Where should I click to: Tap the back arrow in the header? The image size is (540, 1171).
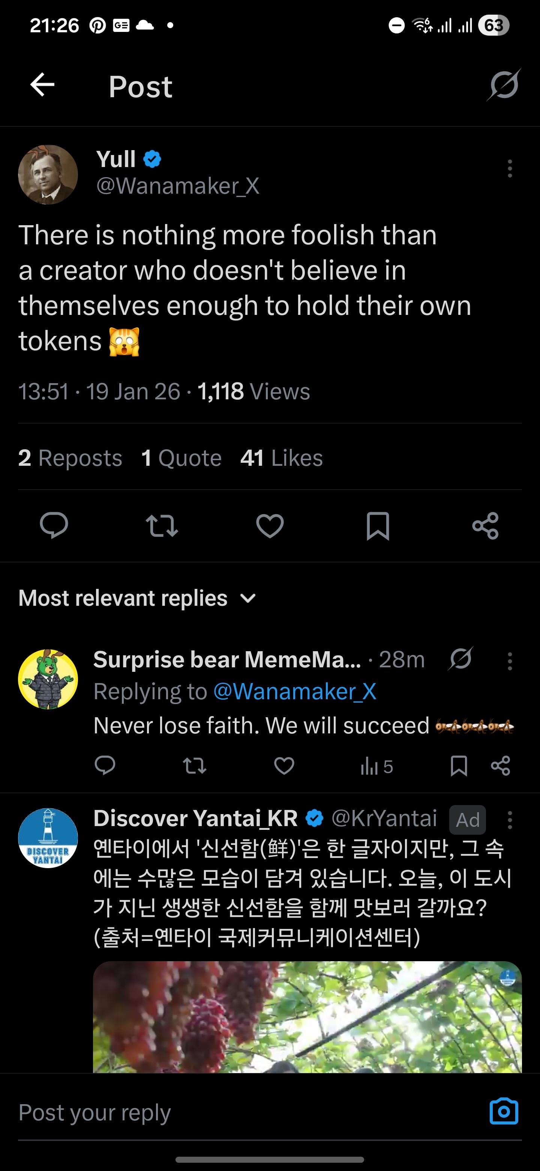point(42,85)
